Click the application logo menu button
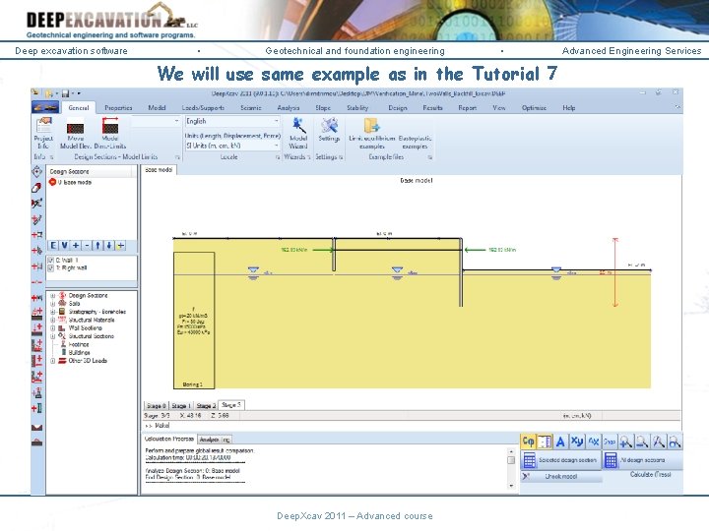709x531 pixels. pyautogui.click(x=45, y=107)
